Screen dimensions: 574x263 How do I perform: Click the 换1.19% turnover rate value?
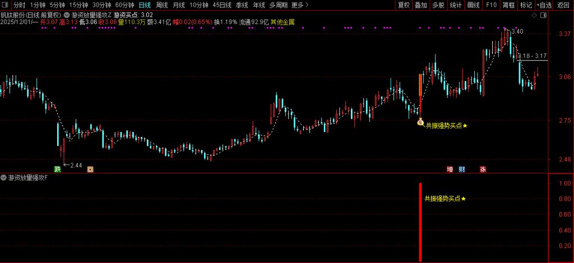click(x=225, y=22)
